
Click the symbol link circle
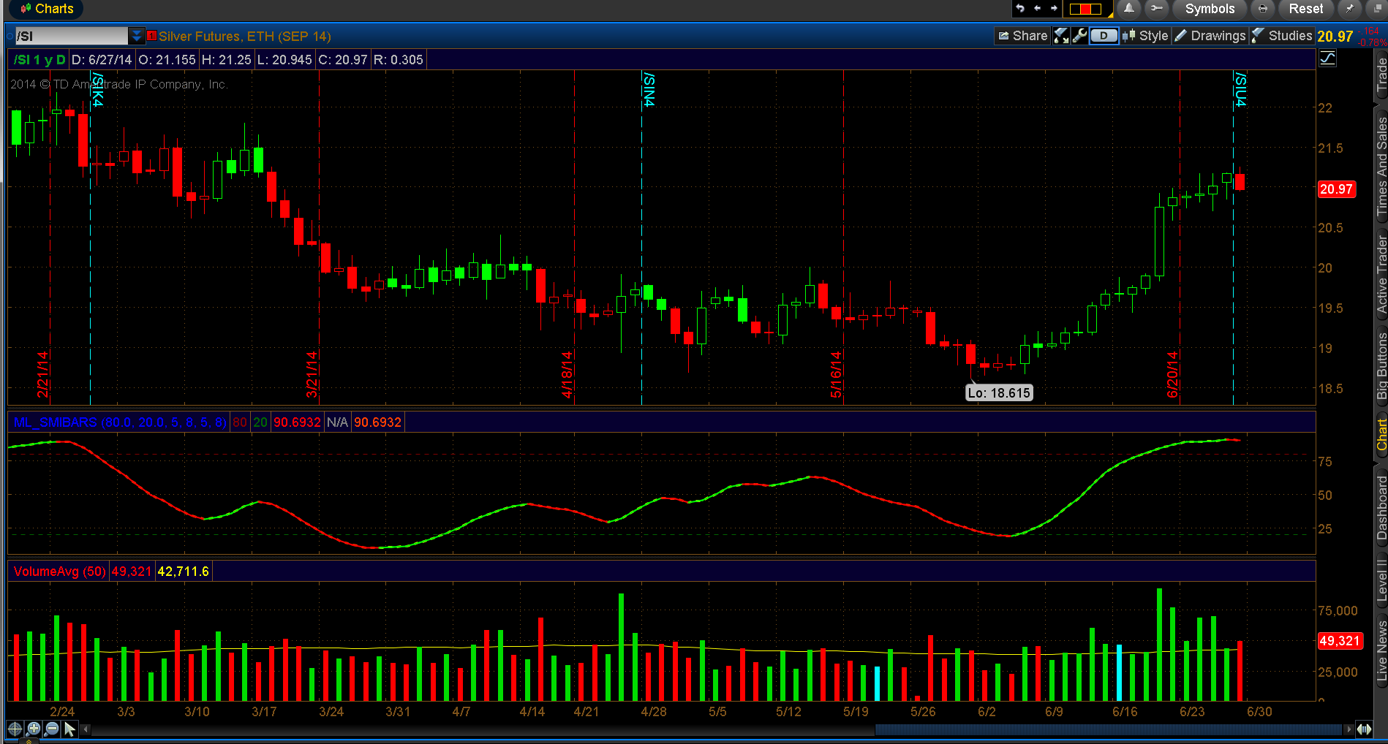point(10,36)
